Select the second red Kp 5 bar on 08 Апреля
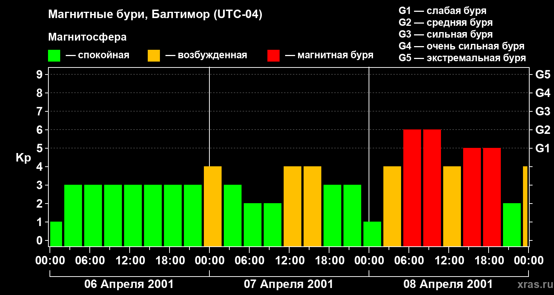The width and height of the screenshot is (554, 295). (492, 197)
